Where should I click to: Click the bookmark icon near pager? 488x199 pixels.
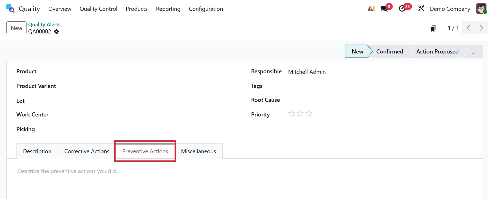(x=433, y=28)
